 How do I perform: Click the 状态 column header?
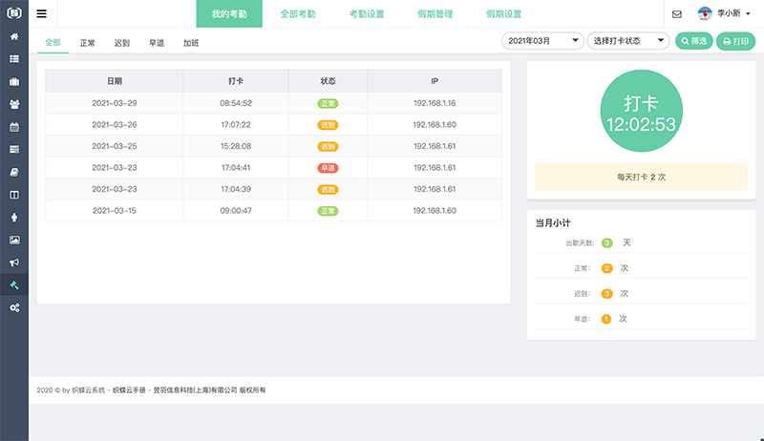click(328, 81)
